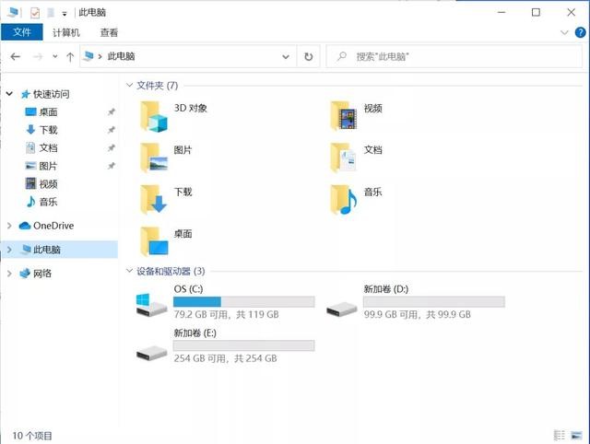This screenshot has width=590, height=444.
Task: Open the 文件 menu
Action: [22, 32]
